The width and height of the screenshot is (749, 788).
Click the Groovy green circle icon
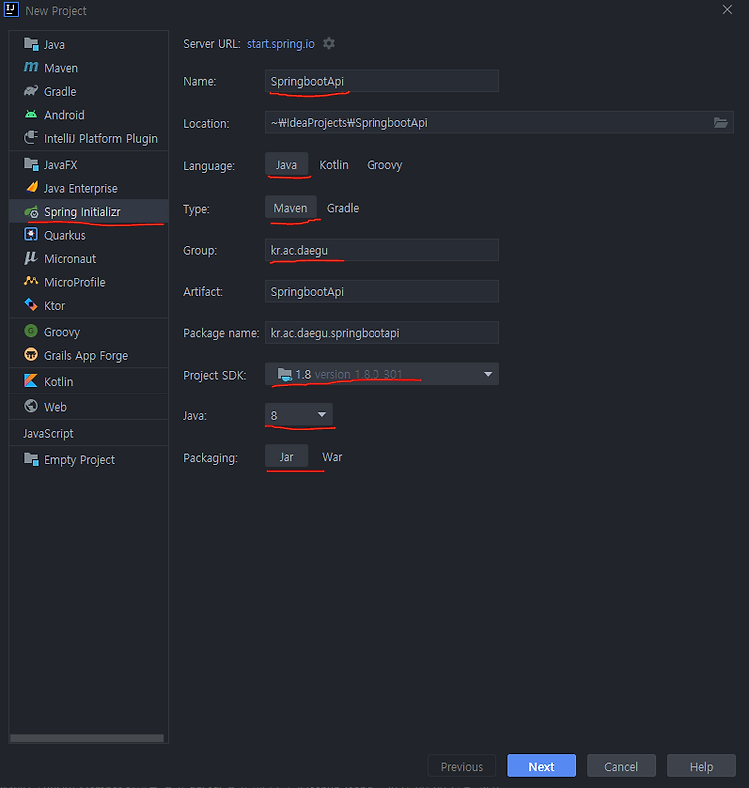click(x=31, y=331)
